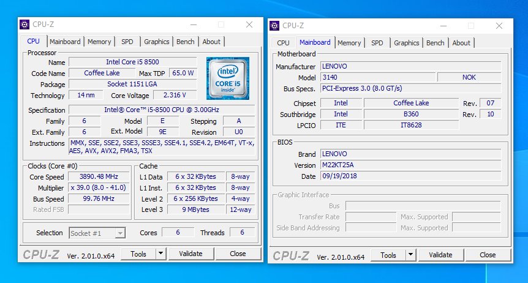Open the Mainboard tab in left window
528x283 pixels.
(65, 42)
